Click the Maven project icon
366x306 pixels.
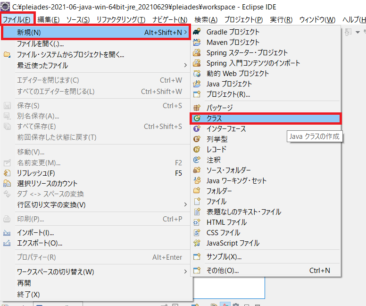197,42
